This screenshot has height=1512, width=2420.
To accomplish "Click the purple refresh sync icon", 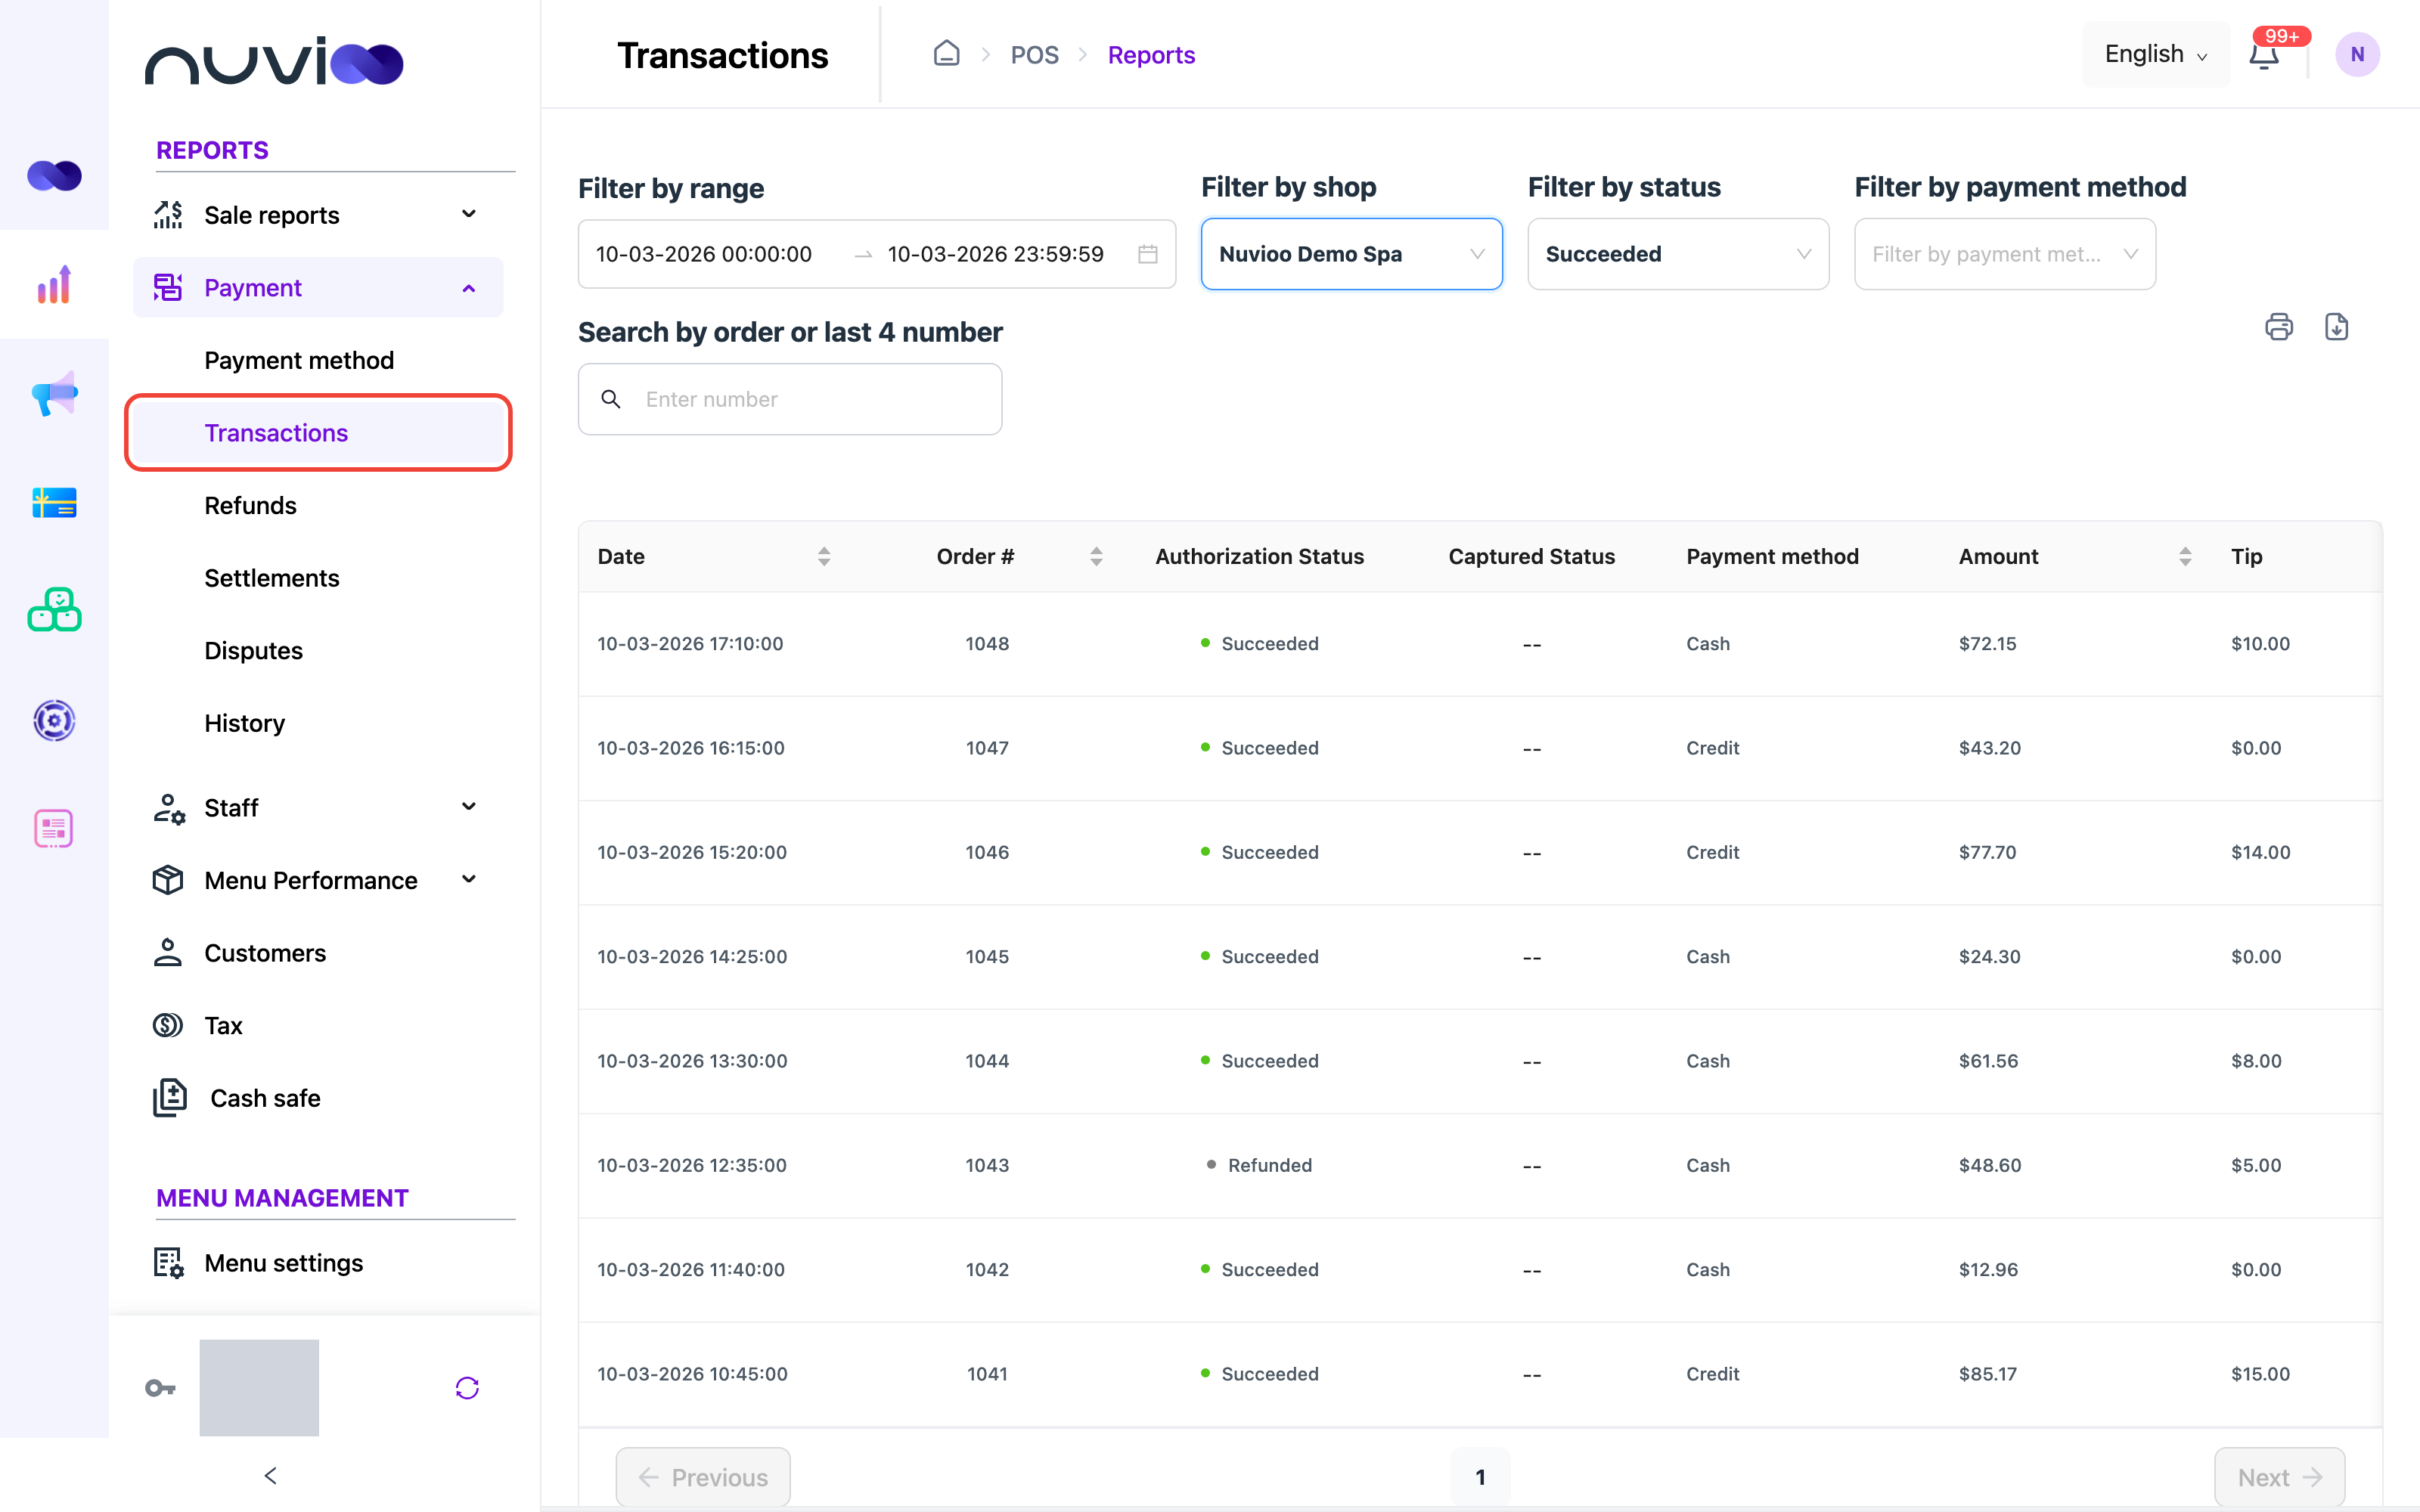I will 467,1388.
